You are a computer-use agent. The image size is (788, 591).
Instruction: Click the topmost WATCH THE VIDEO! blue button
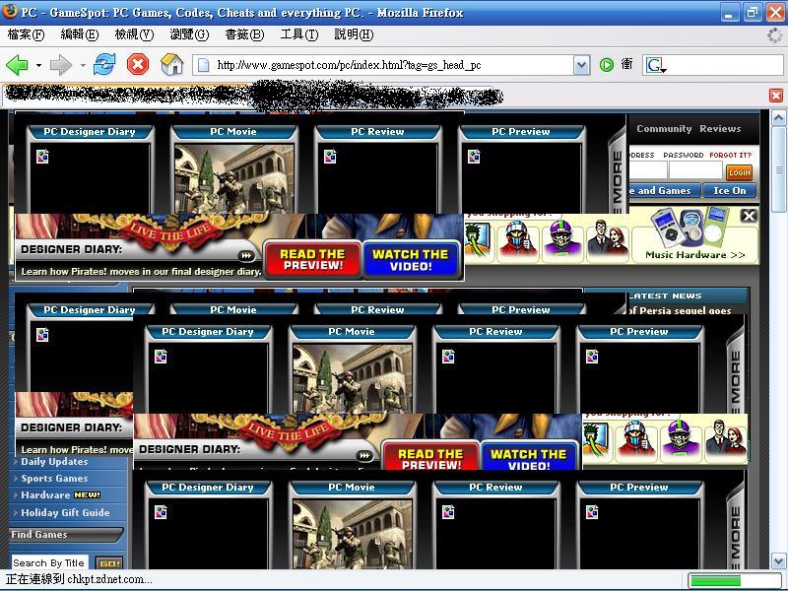(x=411, y=259)
